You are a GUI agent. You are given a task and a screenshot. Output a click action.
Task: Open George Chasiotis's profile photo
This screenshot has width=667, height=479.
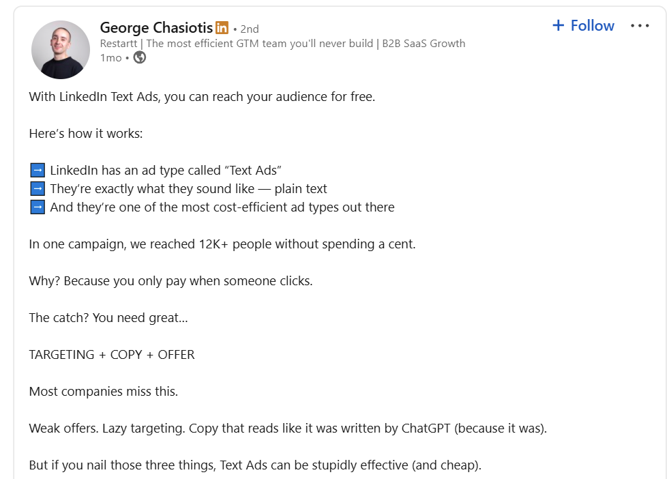[60, 49]
